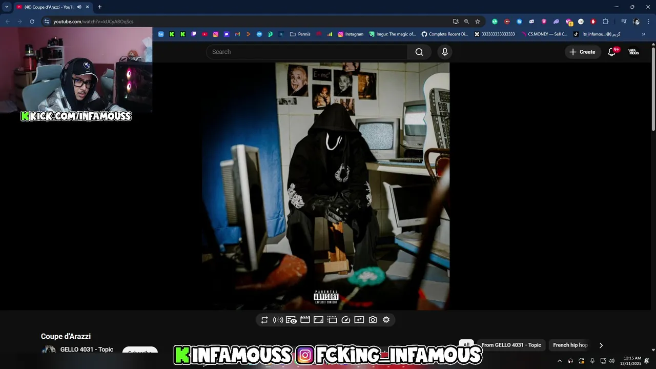The height and width of the screenshot is (369, 656).
Task: Open the CS.MONEY bookmark
Action: (544, 34)
